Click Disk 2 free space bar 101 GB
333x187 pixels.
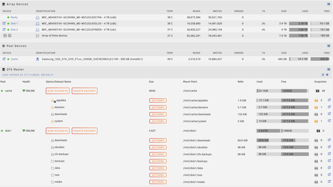click(320, 30)
